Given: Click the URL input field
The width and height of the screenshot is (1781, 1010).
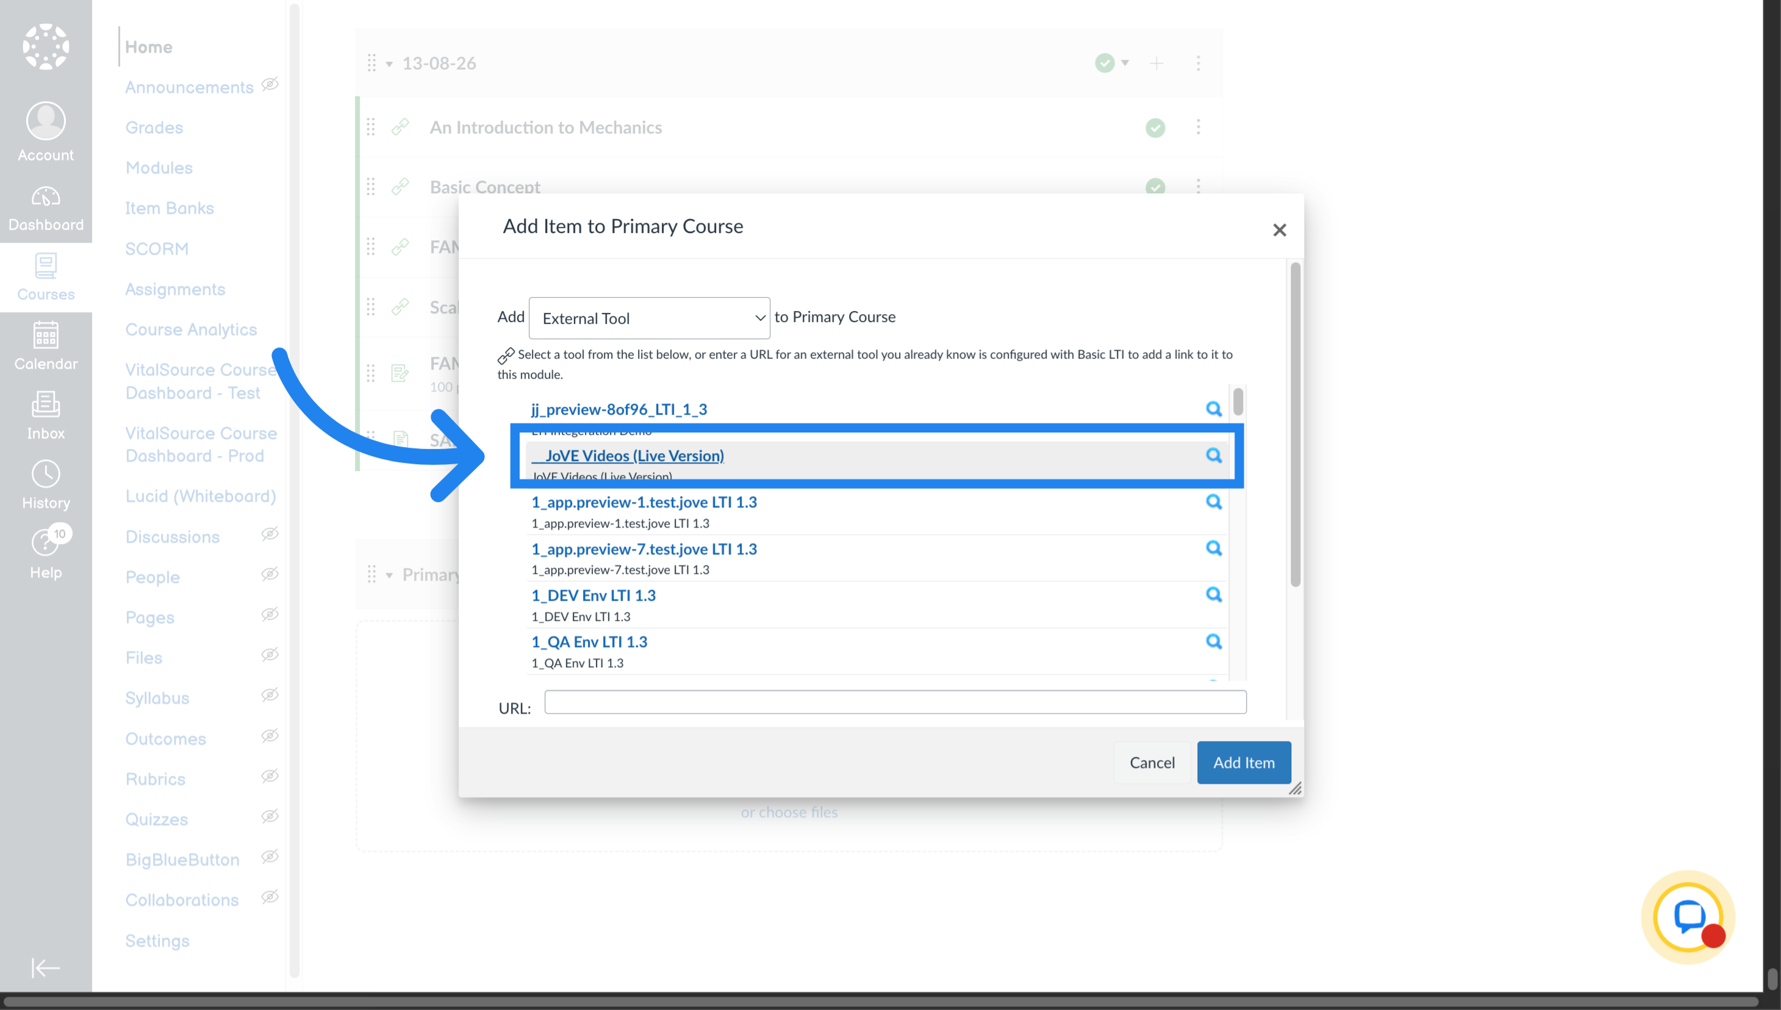Looking at the screenshot, I should 895,702.
